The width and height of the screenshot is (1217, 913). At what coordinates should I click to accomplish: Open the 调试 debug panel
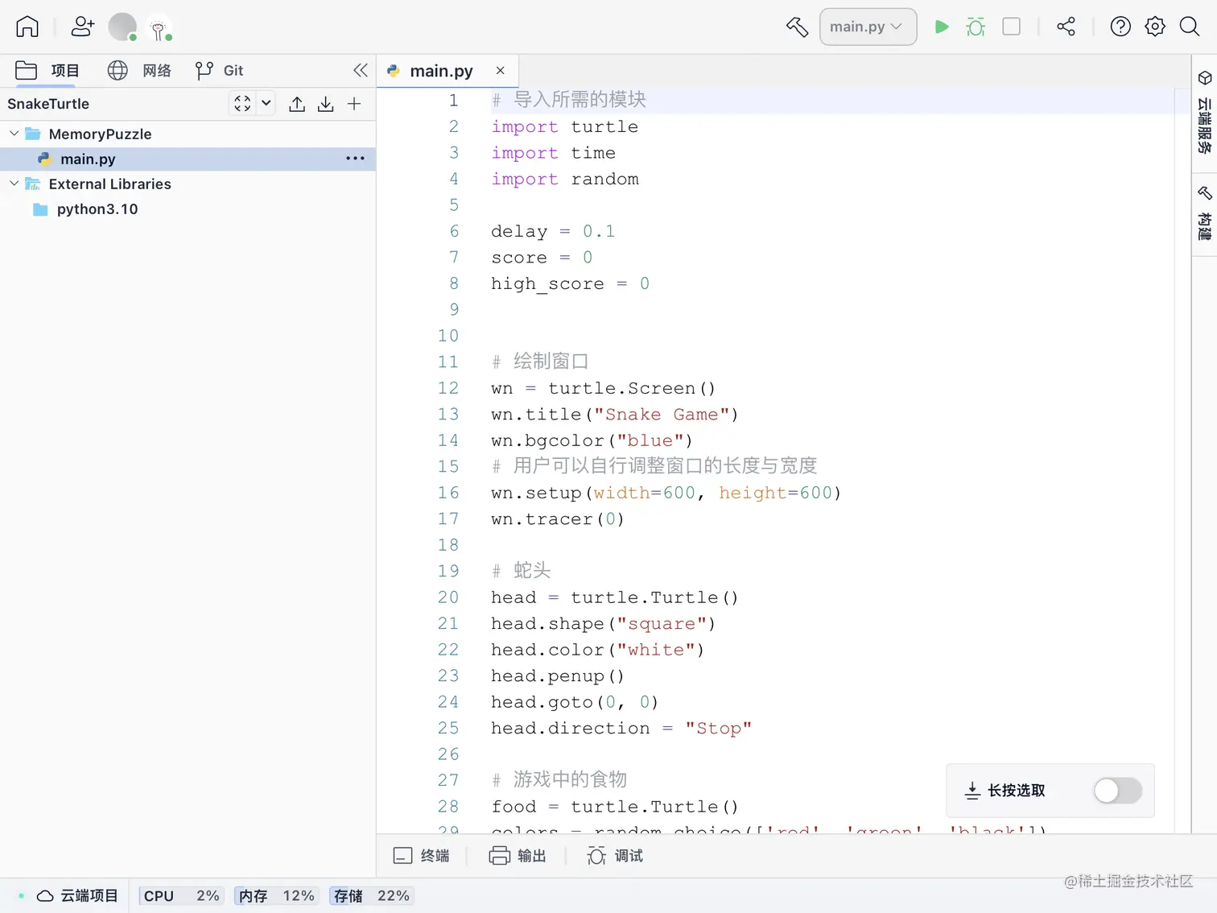(616, 856)
